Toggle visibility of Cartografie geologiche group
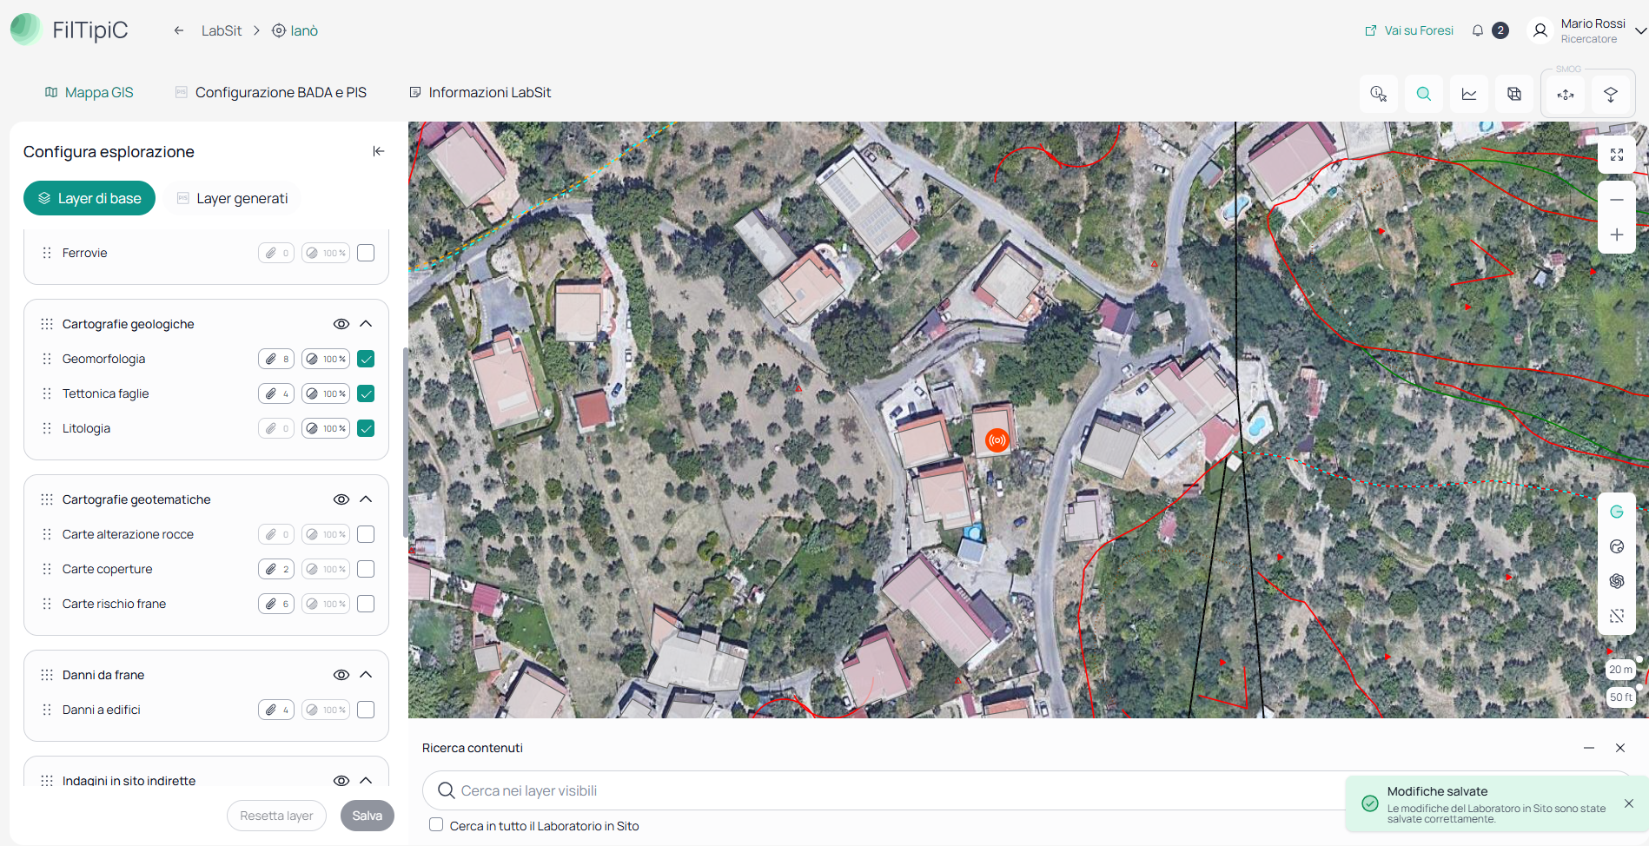The height and width of the screenshot is (846, 1649). coord(341,324)
